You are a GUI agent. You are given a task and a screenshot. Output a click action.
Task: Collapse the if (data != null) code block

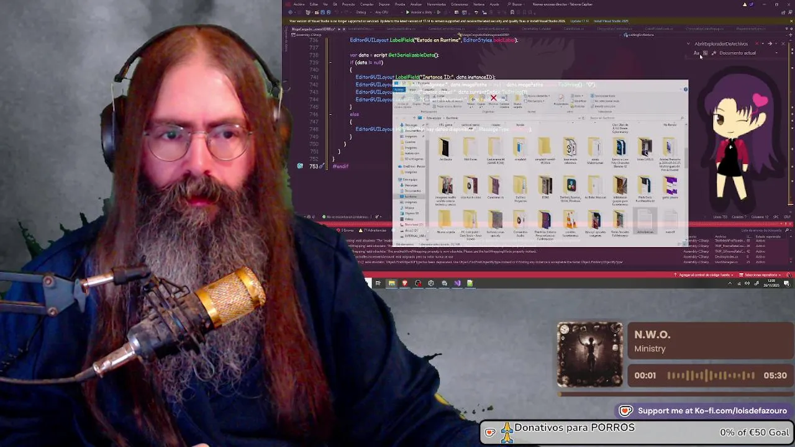coord(330,63)
